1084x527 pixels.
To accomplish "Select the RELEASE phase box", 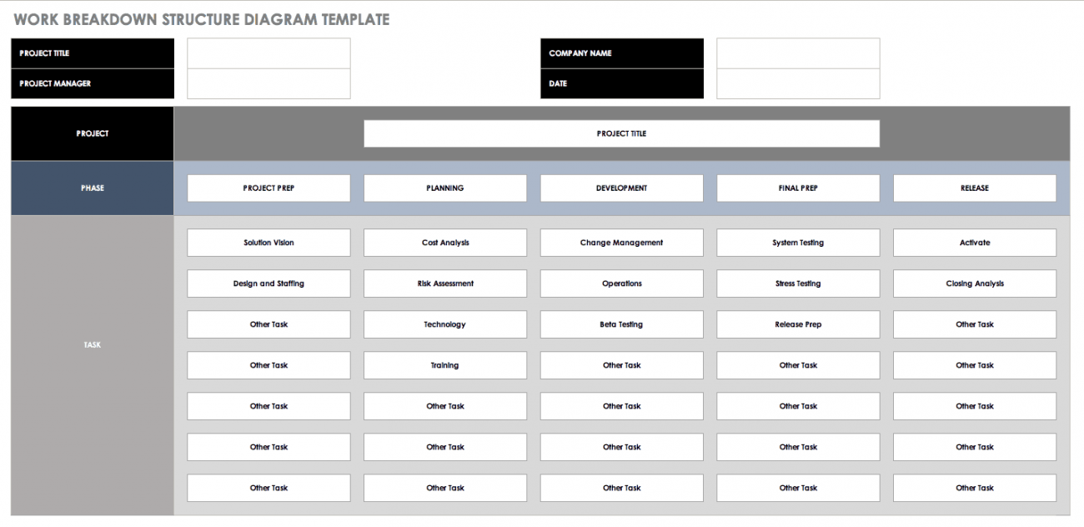I will pos(974,188).
